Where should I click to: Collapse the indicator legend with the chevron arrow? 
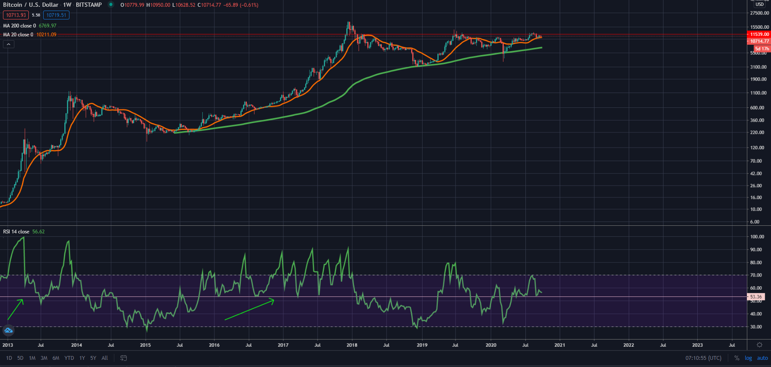click(8, 44)
